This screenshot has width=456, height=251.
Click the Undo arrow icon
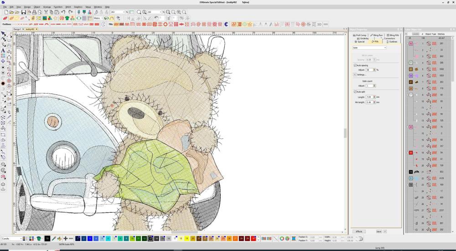(63, 12)
